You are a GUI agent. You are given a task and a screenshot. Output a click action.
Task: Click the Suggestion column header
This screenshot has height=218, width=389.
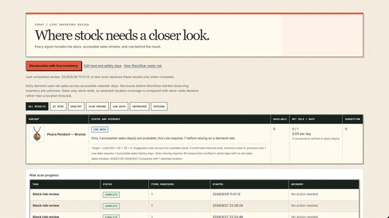[x=353, y=119]
